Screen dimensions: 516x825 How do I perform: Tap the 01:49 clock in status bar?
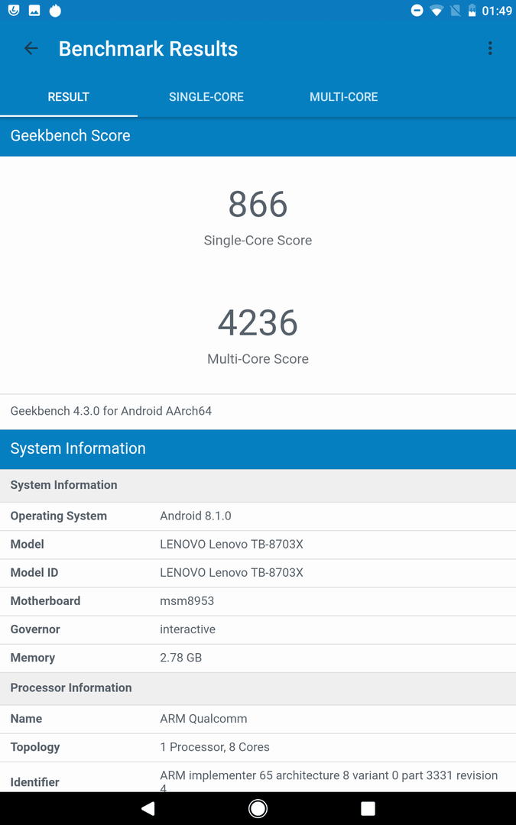pyautogui.click(x=497, y=11)
